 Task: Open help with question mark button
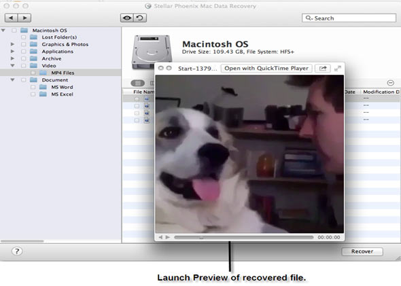(17, 251)
